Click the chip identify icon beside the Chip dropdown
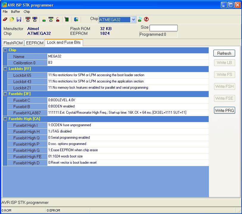 (140, 19)
